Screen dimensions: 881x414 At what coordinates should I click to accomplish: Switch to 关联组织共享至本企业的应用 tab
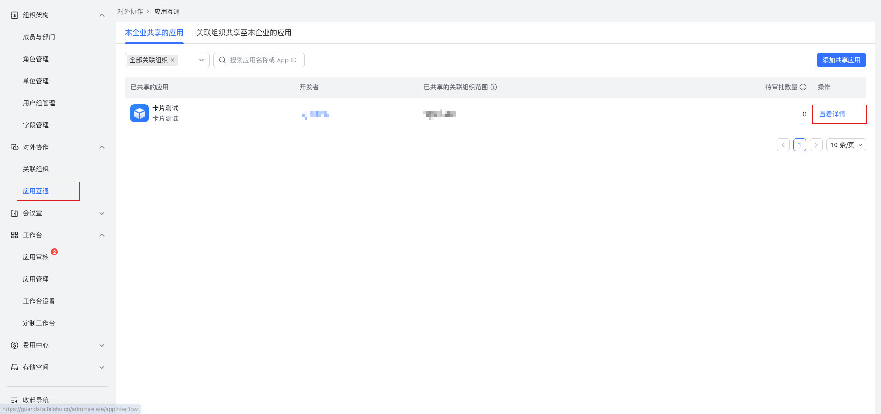pyautogui.click(x=244, y=33)
